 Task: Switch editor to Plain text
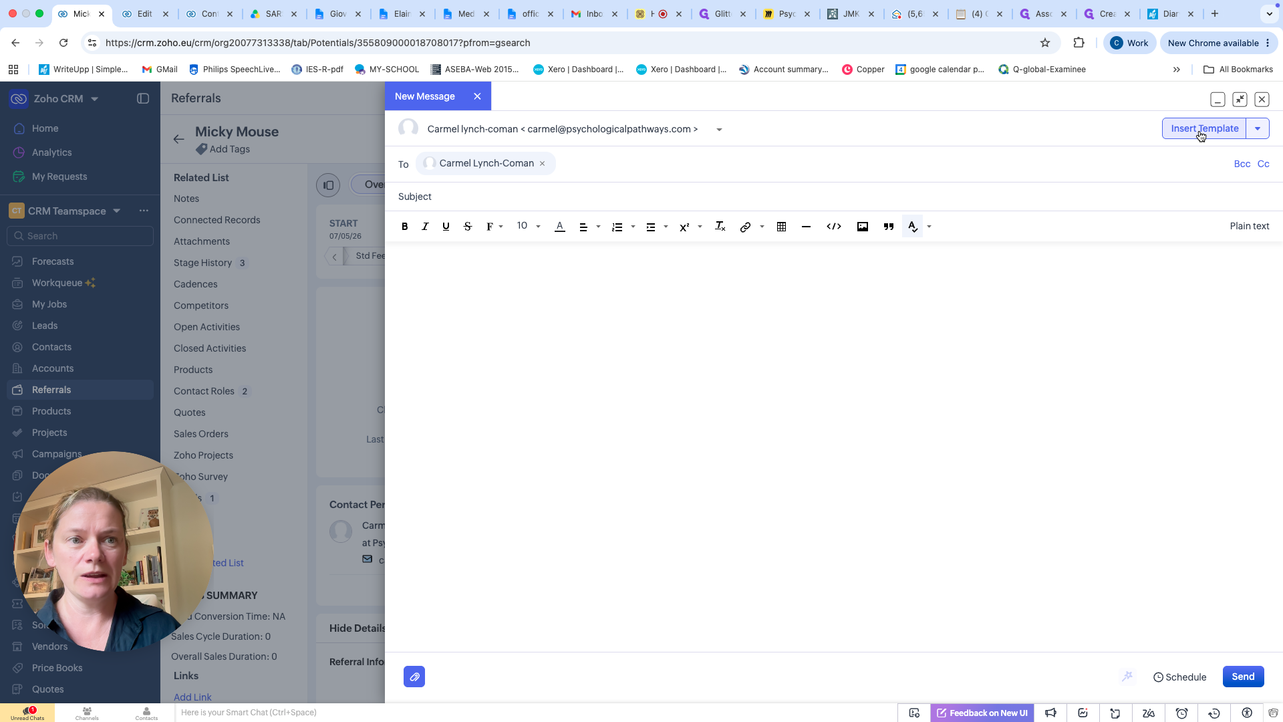tap(1249, 226)
